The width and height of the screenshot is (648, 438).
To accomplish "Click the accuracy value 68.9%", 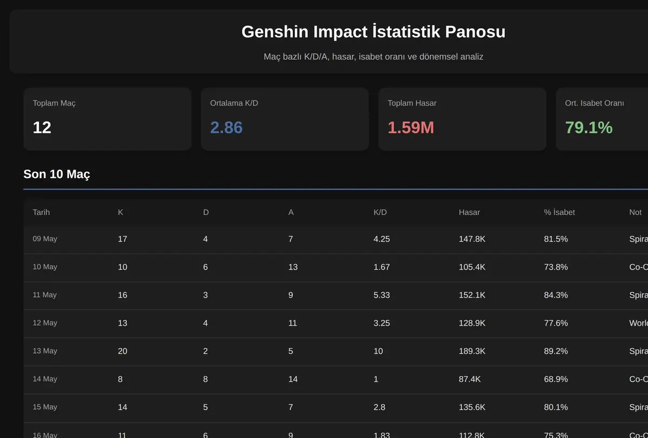I will [556, 379].
